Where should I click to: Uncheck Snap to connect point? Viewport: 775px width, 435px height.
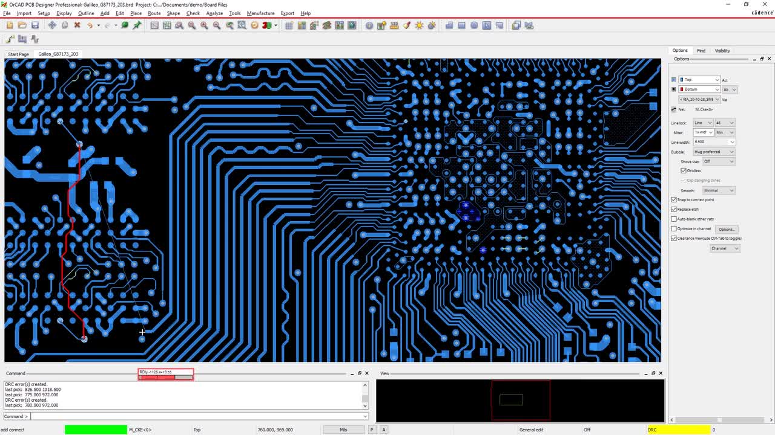coord(674,199)
